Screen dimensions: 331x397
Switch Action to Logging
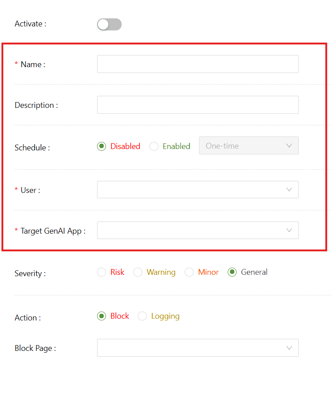142,316
